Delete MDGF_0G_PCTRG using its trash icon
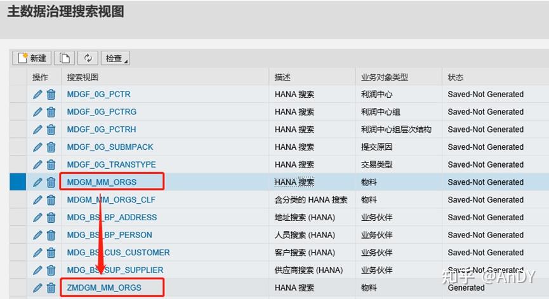The width and height of the screenshot is (549, 299). click(x=51, y=112)
